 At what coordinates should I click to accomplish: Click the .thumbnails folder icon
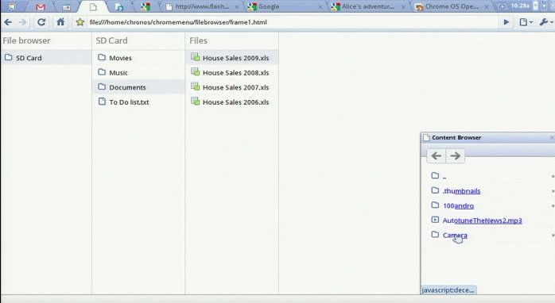coord(435,190)
